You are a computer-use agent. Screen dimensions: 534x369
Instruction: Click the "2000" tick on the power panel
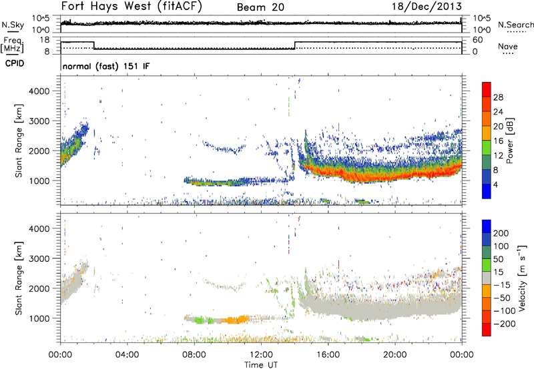(39, 151)
